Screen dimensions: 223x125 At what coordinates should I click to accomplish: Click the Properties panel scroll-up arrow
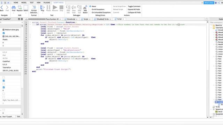[22, 26]
